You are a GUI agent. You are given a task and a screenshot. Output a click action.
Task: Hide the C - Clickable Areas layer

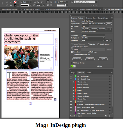click(71, 79)
